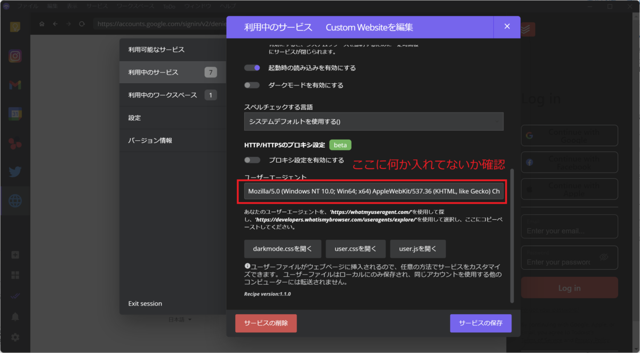Click the サービスの保存 button
The height and width of the screenshot is (353, 640).
click(481, 323)
